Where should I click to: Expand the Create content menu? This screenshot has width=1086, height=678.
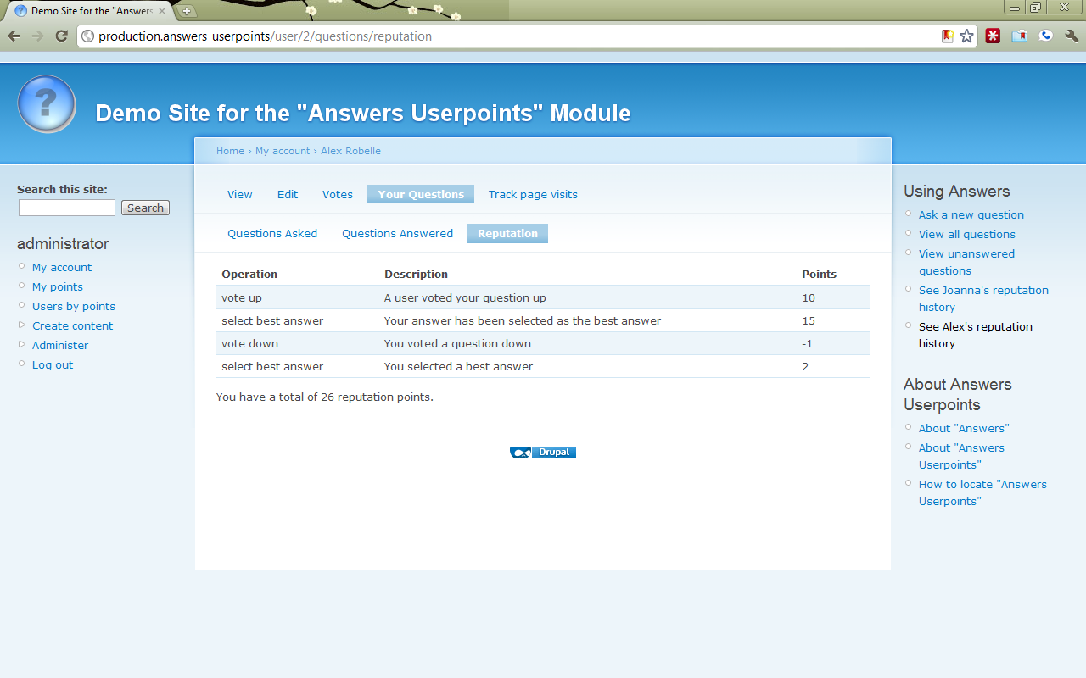72,325
